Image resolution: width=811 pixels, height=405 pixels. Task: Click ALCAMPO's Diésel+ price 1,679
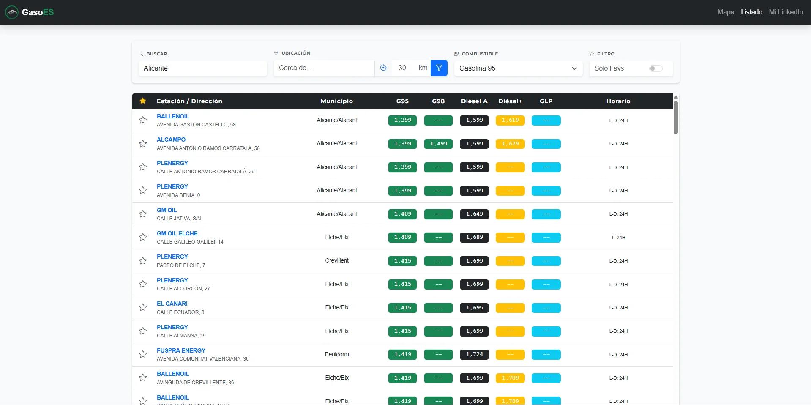[x=510, y=144]
